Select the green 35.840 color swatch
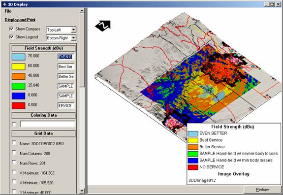 point(18,86)
